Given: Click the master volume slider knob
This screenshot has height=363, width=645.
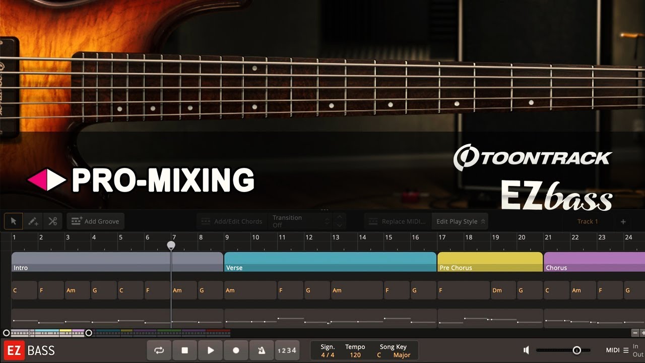Looking at the screenshot, I should (577, 350).
